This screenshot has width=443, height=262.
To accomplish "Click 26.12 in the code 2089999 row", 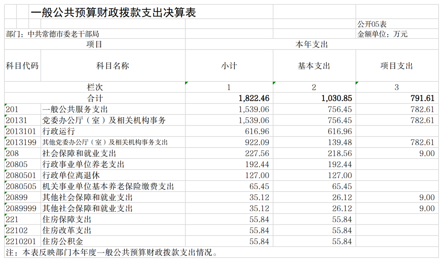I will coord(342,208).
